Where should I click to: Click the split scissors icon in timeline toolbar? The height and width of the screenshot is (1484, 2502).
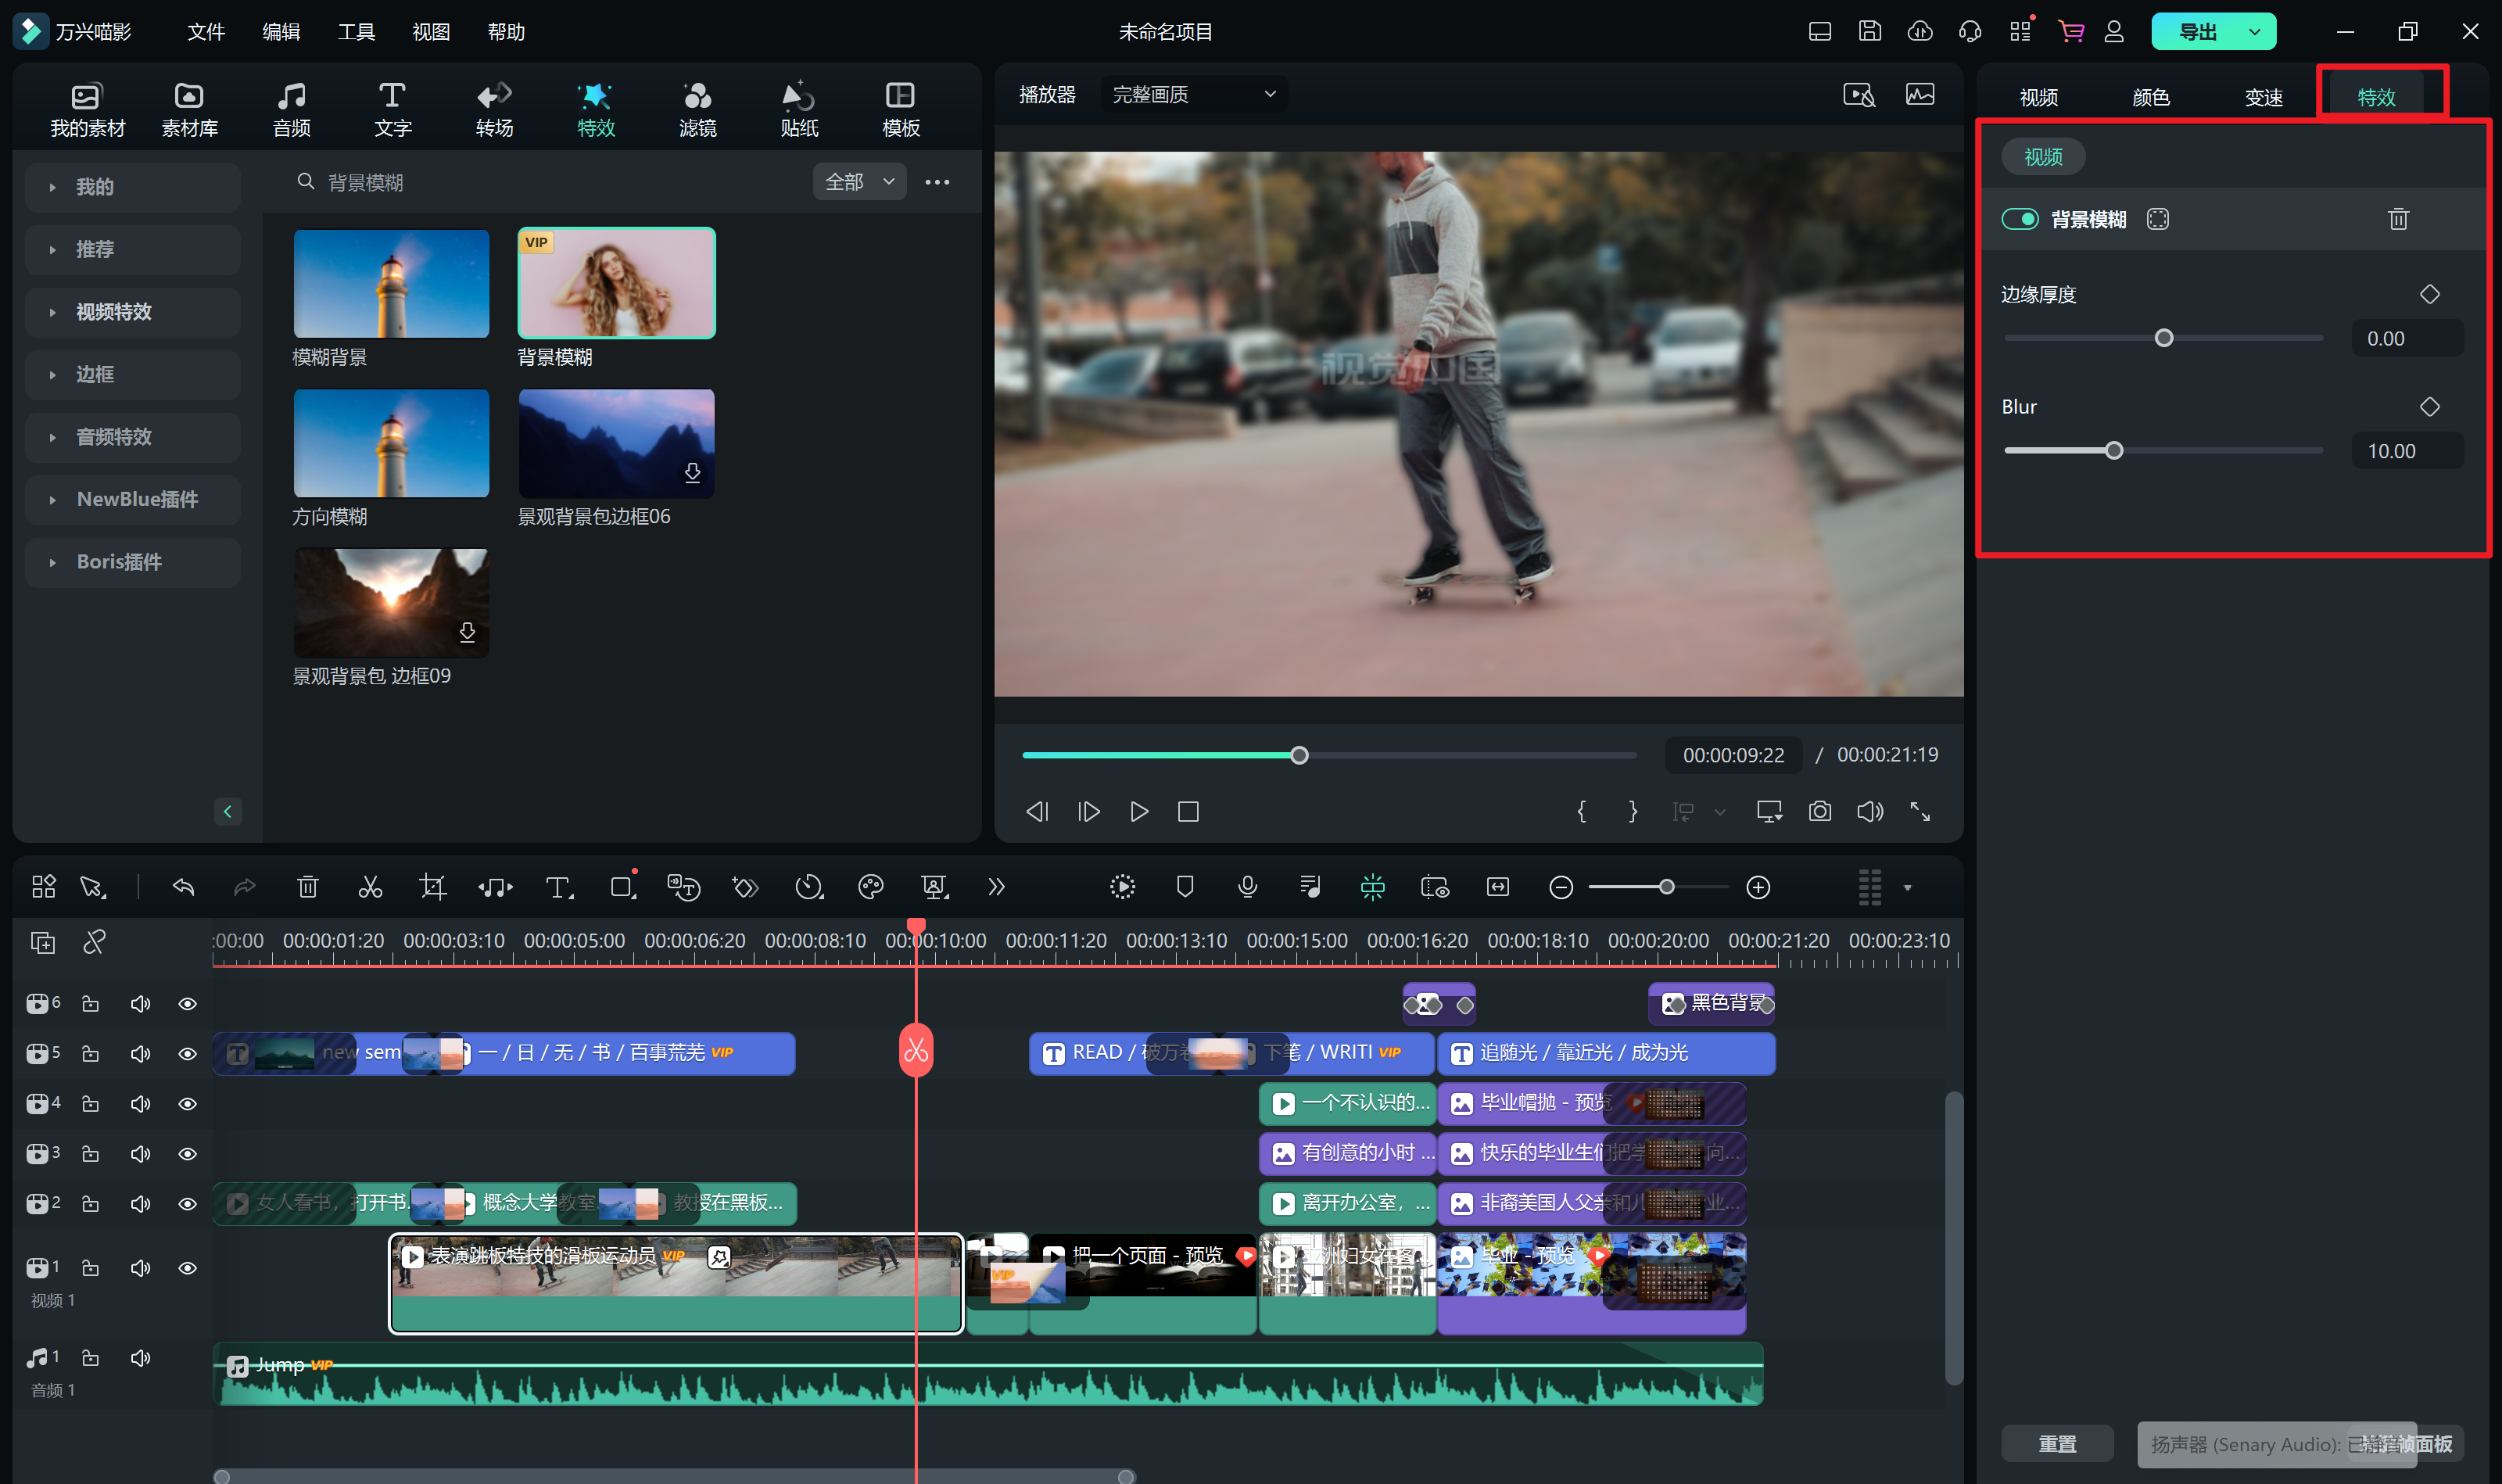[370, 887]
